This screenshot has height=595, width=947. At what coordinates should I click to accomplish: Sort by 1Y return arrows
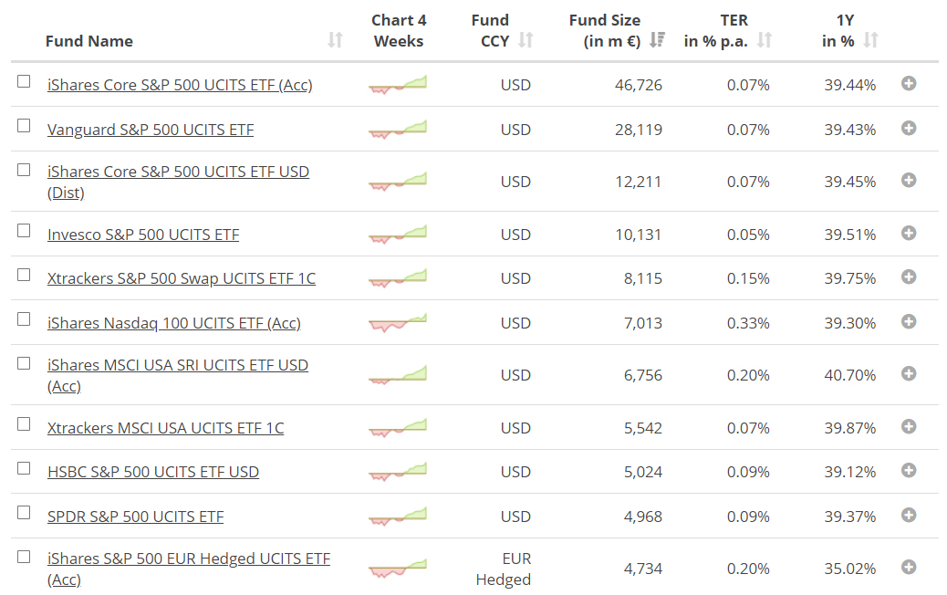point(870,40)
